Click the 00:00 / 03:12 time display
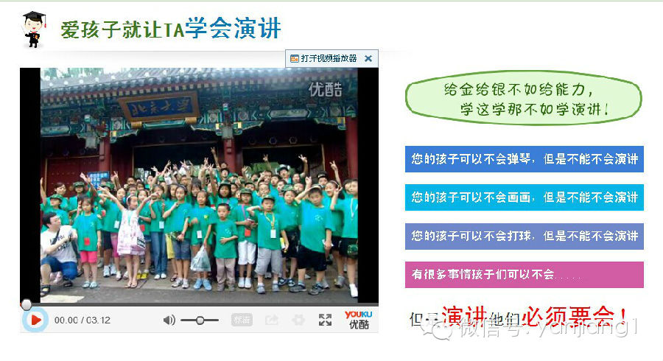This screenshot has height=361, width=663. click(x=83, y=320)
